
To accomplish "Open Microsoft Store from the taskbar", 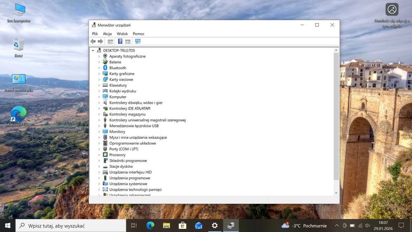I will pyautogui.click(x=183, y=225).
